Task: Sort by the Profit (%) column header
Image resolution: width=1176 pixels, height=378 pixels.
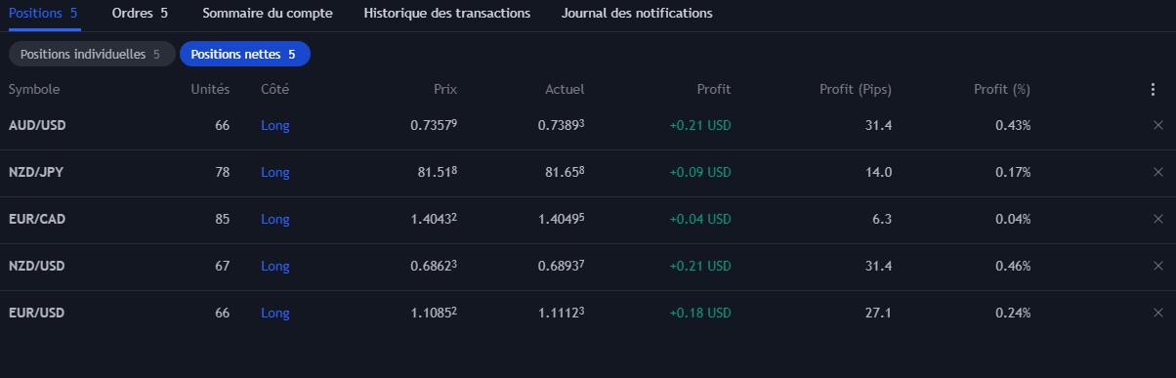Action: 1002,89
